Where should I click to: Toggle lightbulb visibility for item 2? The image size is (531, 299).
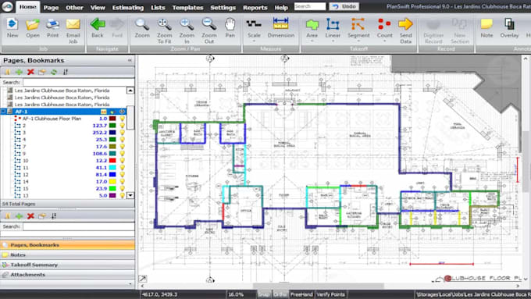click(123, 126)
